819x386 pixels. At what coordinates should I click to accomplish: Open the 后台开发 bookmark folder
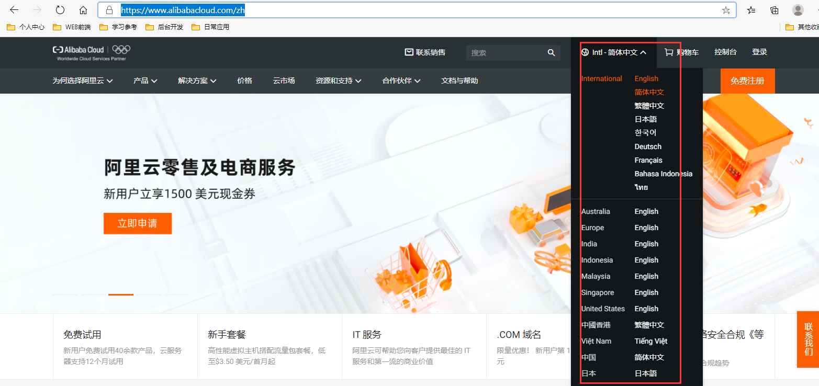click(164, 27)
